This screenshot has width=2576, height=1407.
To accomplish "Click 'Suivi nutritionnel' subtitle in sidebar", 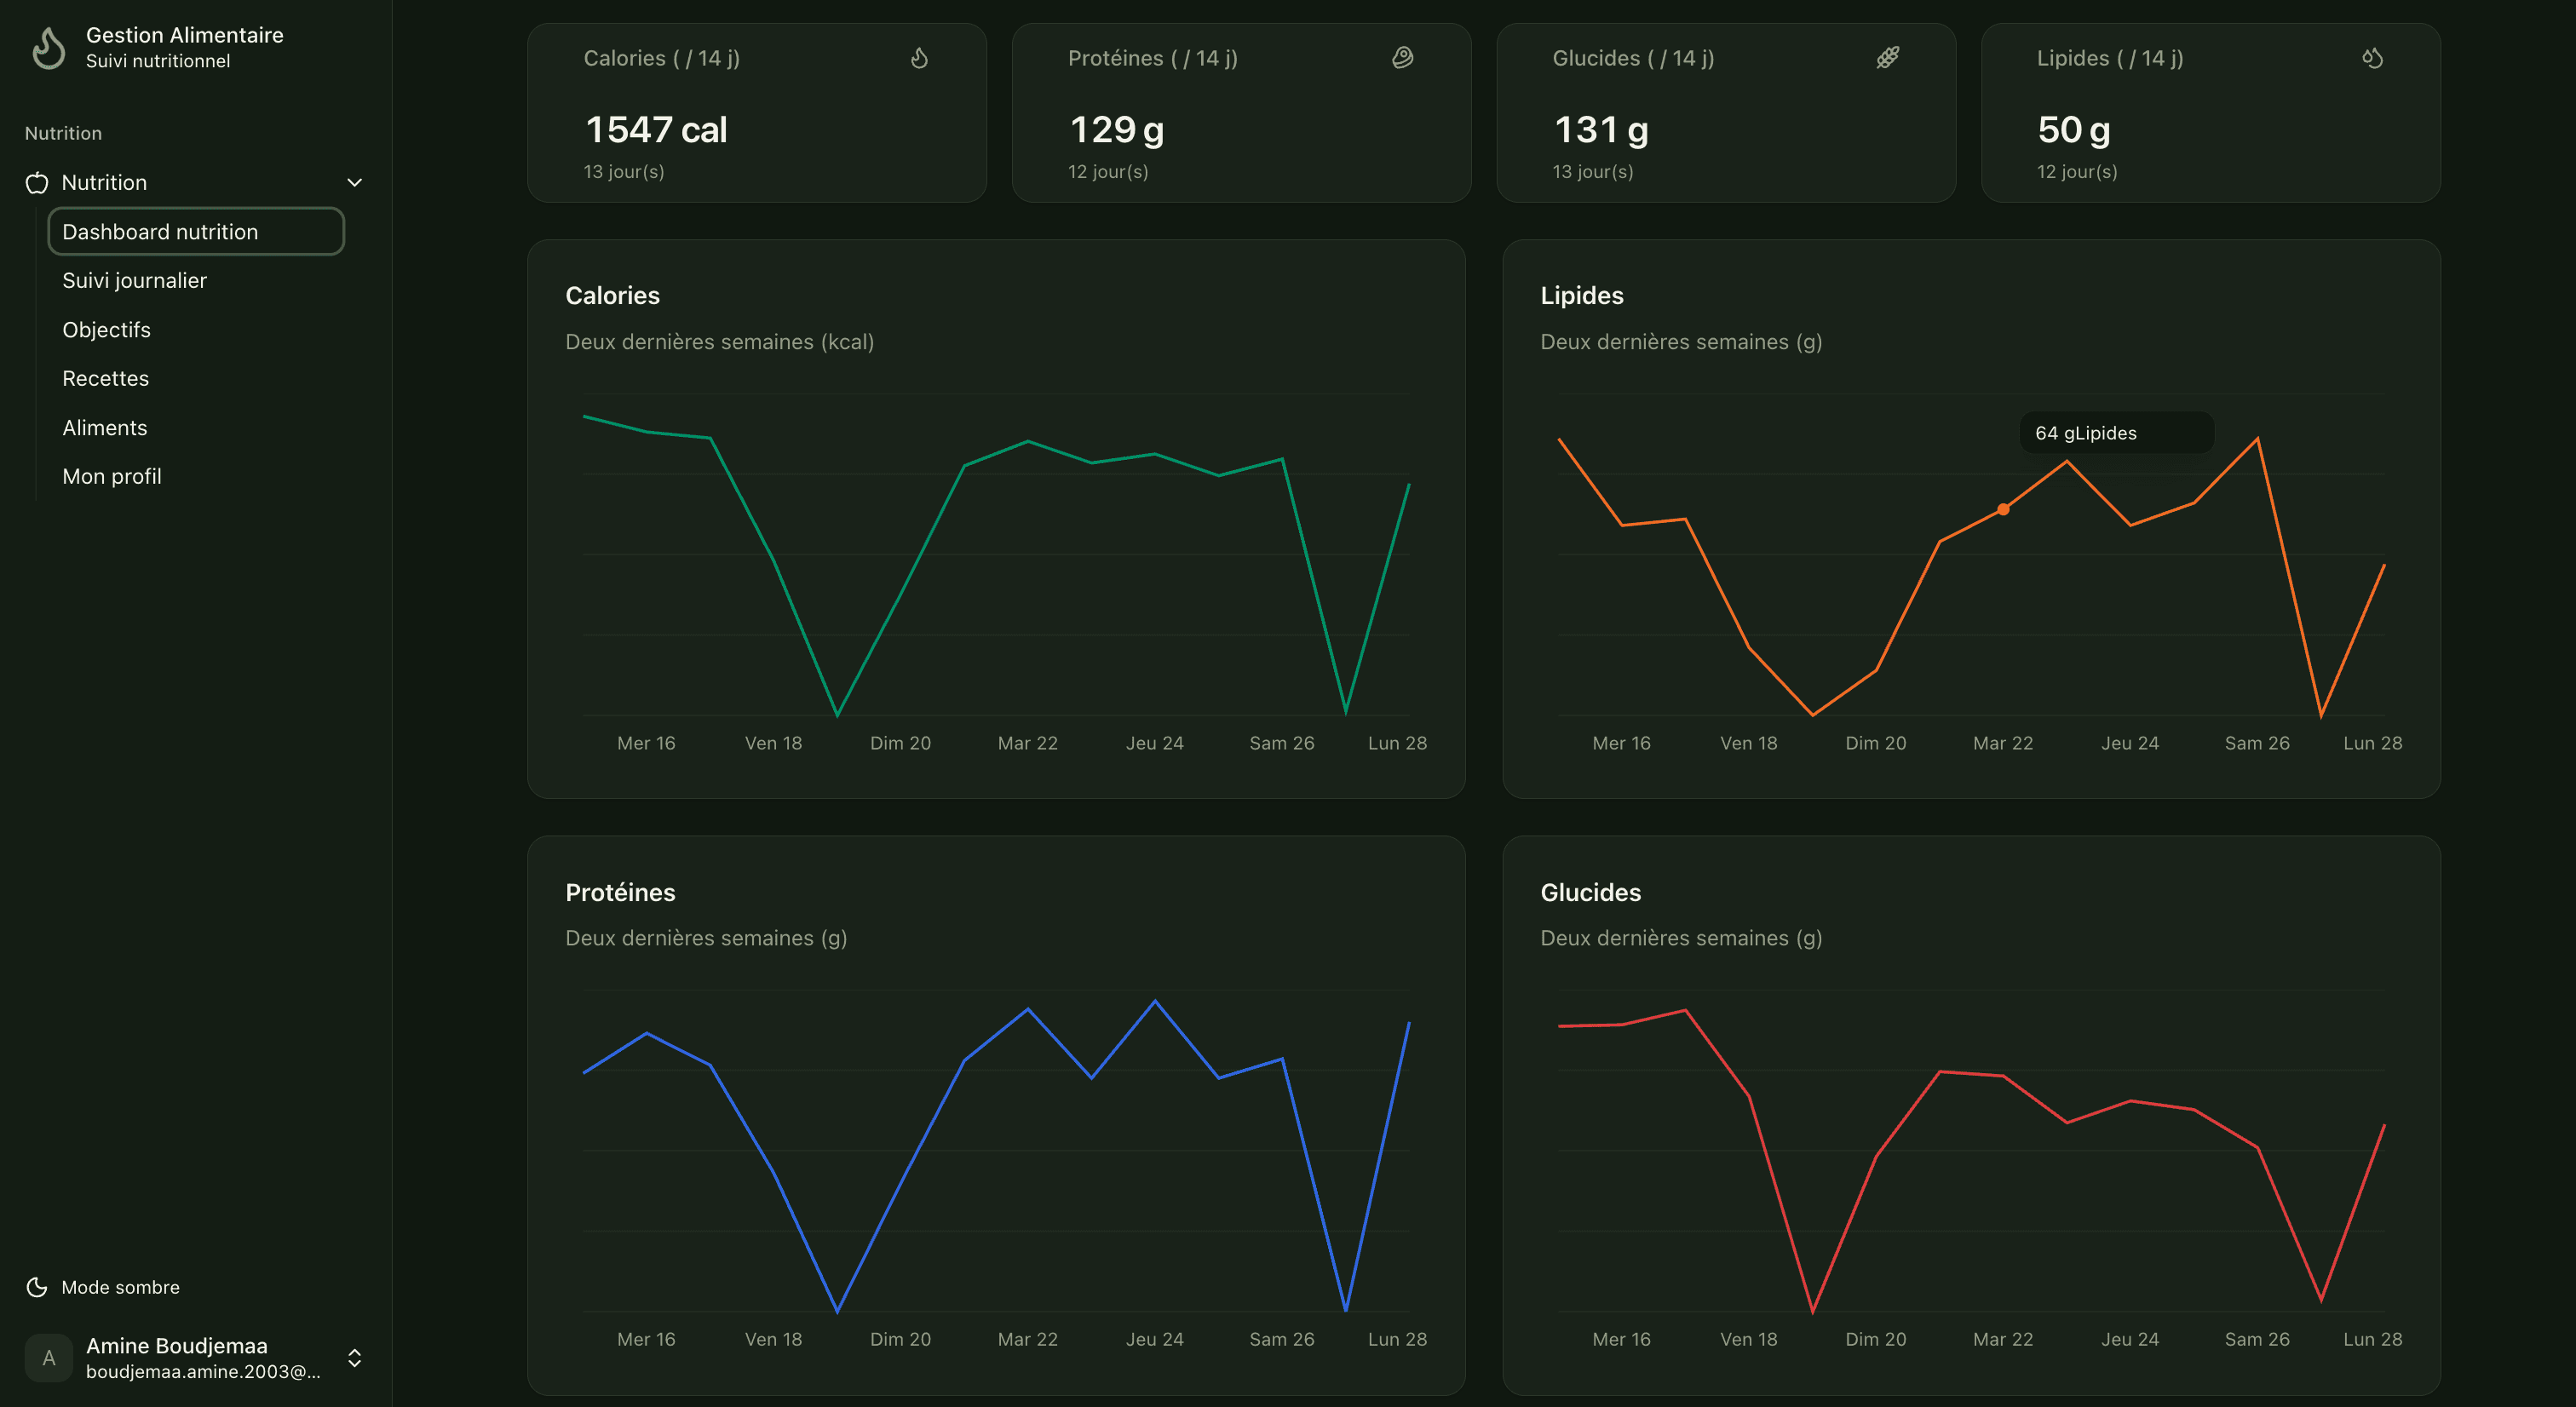I will 158,61.
